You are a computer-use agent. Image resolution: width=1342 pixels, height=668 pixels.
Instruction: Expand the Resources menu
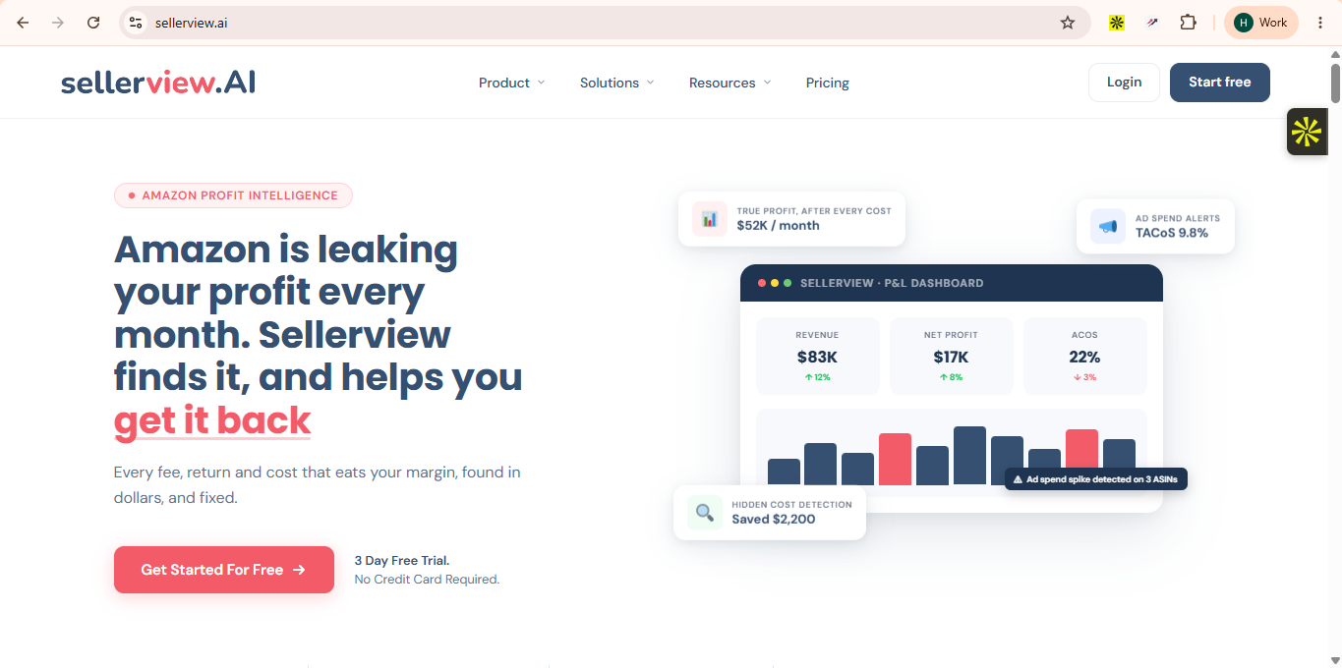pos(729,83)
